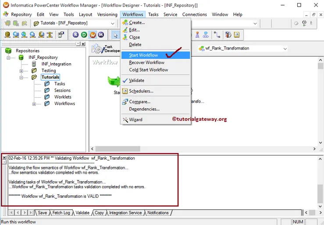324x225 pixels.
Task: Open the Copy output tab
Action: [x=99, y=213]
